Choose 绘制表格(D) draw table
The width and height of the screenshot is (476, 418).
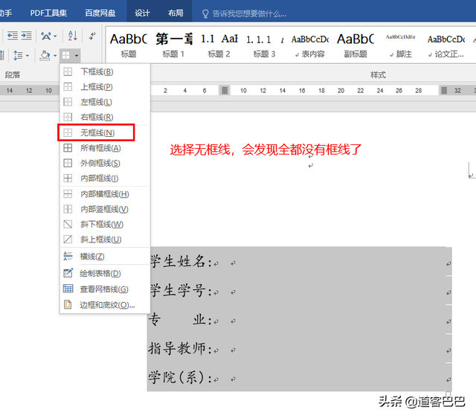tap(105, 273)
